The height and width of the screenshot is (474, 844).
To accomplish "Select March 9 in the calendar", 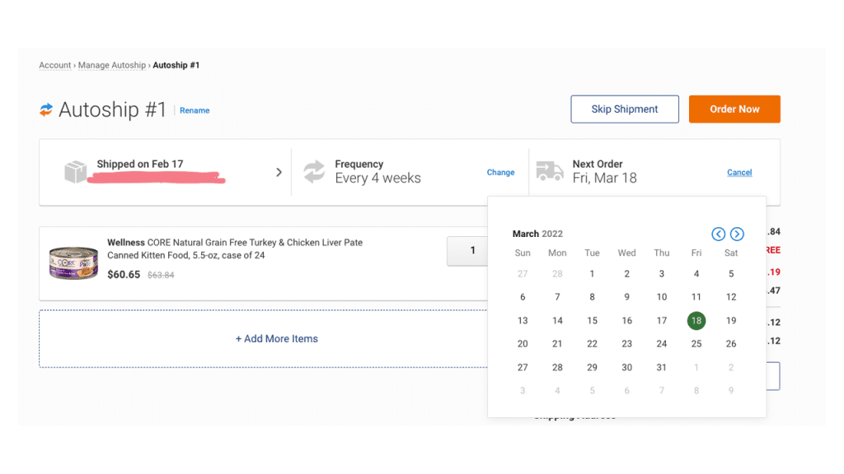I will click(x=626, y=296).
